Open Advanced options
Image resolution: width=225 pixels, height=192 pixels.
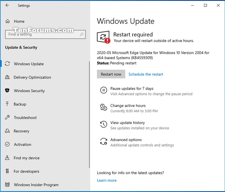[126, 140]
